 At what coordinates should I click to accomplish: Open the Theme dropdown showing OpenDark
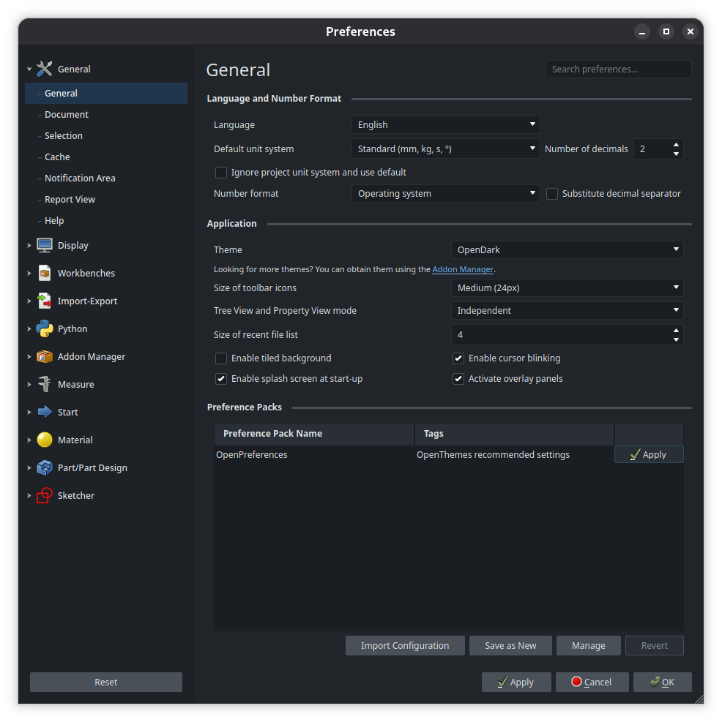[x=567, y=250]
